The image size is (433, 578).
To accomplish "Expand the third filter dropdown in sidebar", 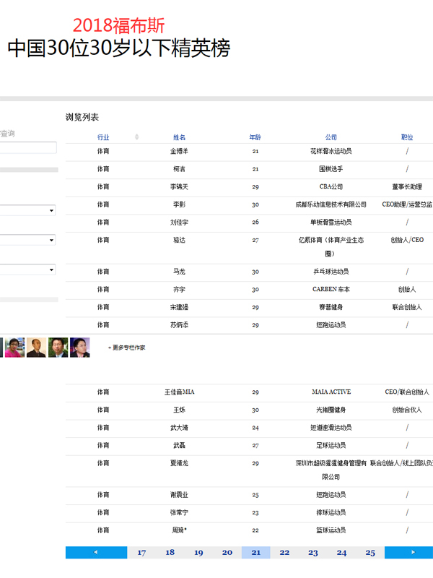I will point(29,269).
